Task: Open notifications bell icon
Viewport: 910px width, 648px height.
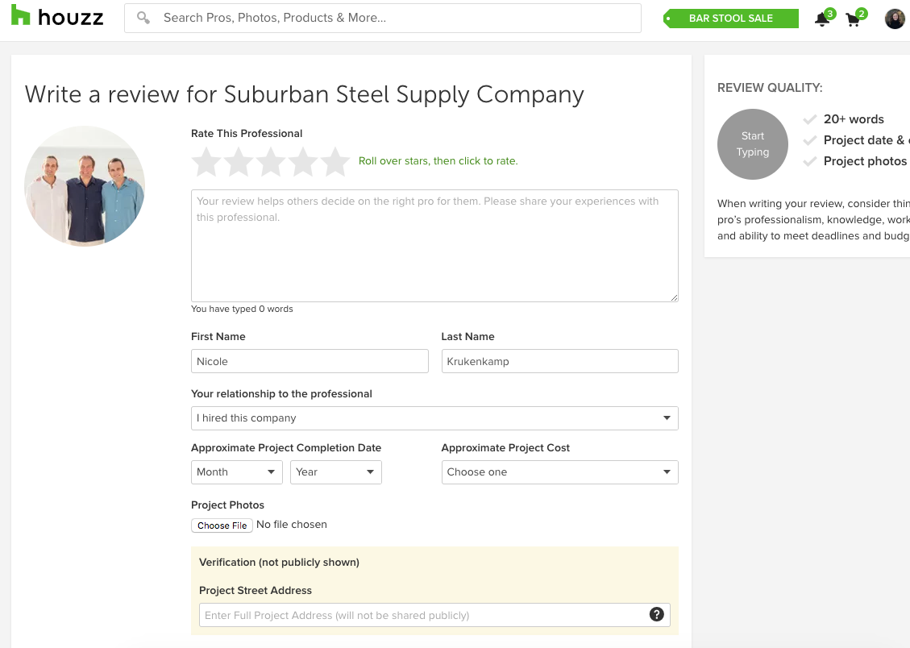Action: [x=822, y=19]
